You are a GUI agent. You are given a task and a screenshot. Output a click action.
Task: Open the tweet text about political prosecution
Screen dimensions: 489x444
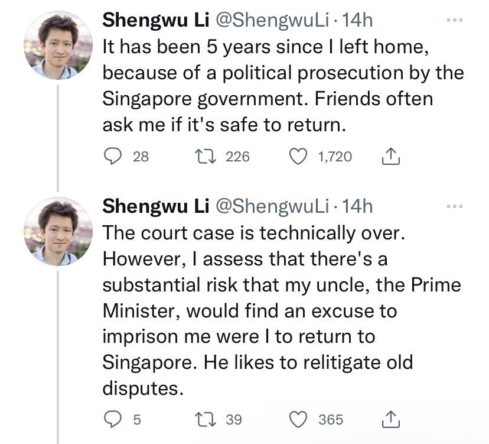pyautogui.click(x=278, y=85)
